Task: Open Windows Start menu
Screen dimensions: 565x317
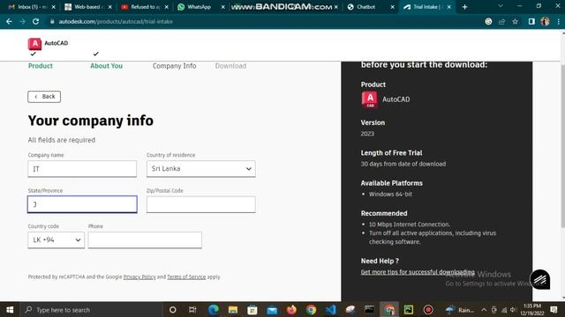Action: 10,310
